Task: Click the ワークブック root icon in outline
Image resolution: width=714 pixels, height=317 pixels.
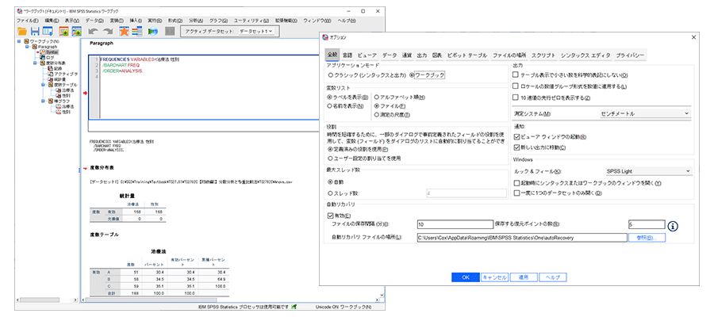Action: 27,41
